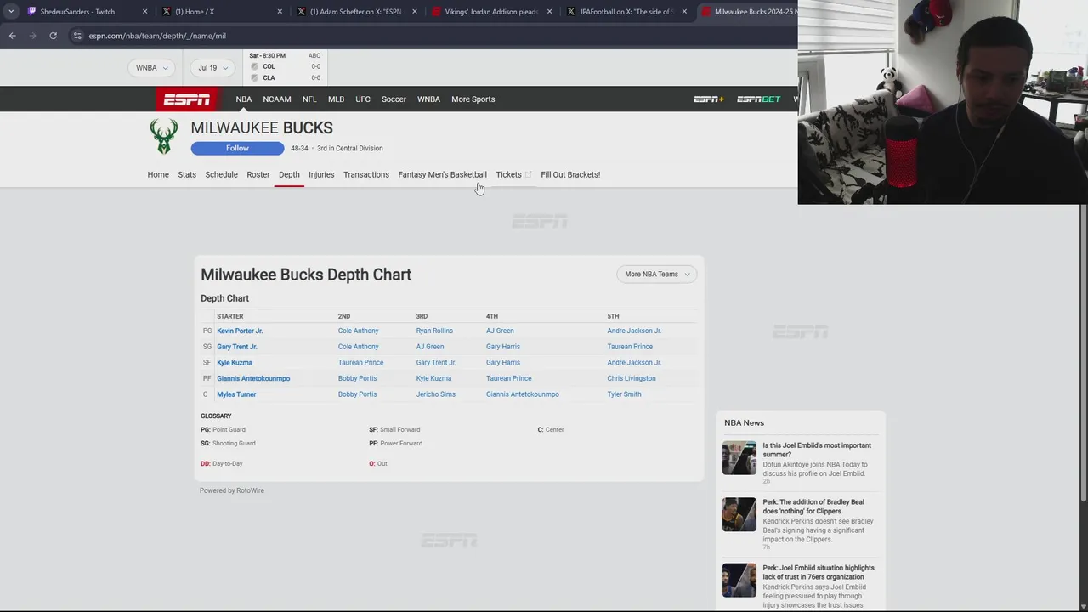
Task: Expand the More NBA Teams dropdown
Action: coord(657,274)
